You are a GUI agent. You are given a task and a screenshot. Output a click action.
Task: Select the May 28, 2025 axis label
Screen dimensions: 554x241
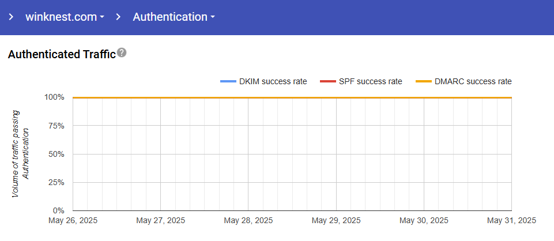248,221
